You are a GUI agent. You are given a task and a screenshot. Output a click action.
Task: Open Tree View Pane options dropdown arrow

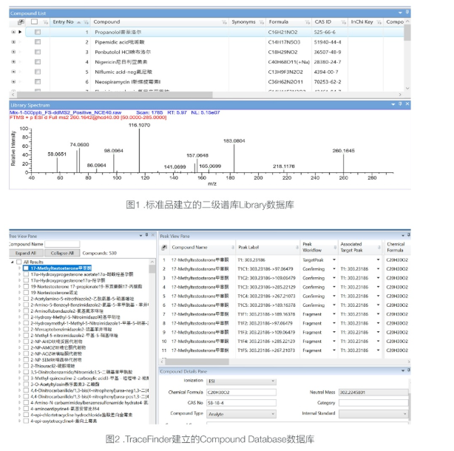coord(140,235)
